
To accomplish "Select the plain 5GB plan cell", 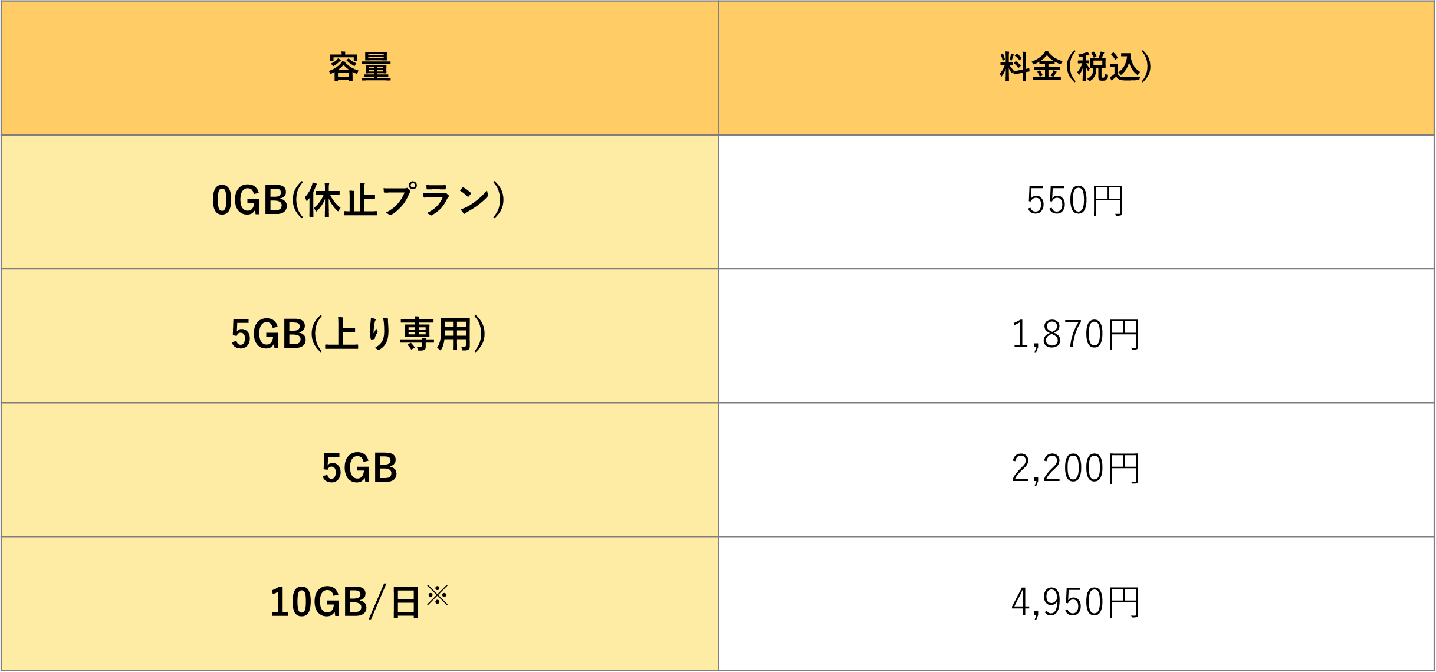I will tap(360, 469).
